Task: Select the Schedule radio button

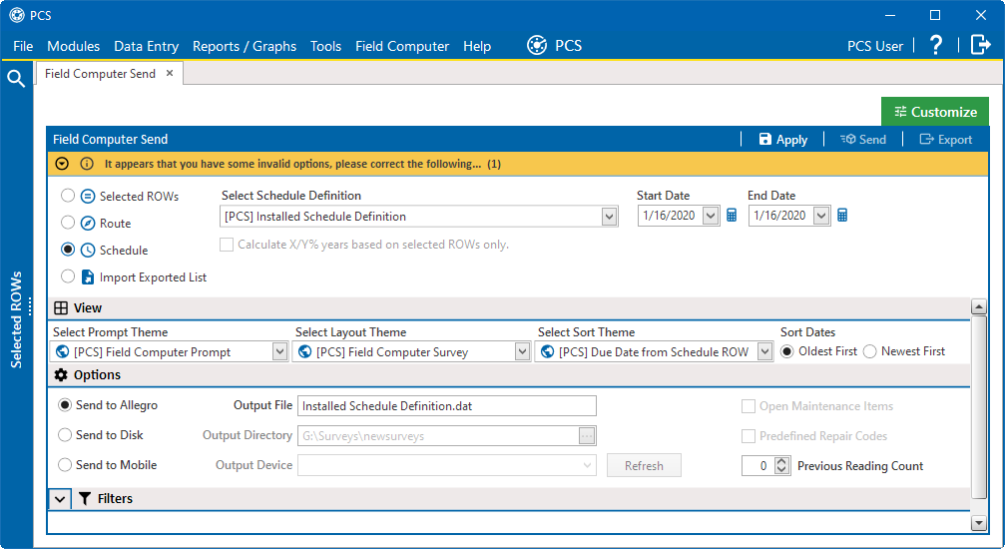Action: pos(67,250)
